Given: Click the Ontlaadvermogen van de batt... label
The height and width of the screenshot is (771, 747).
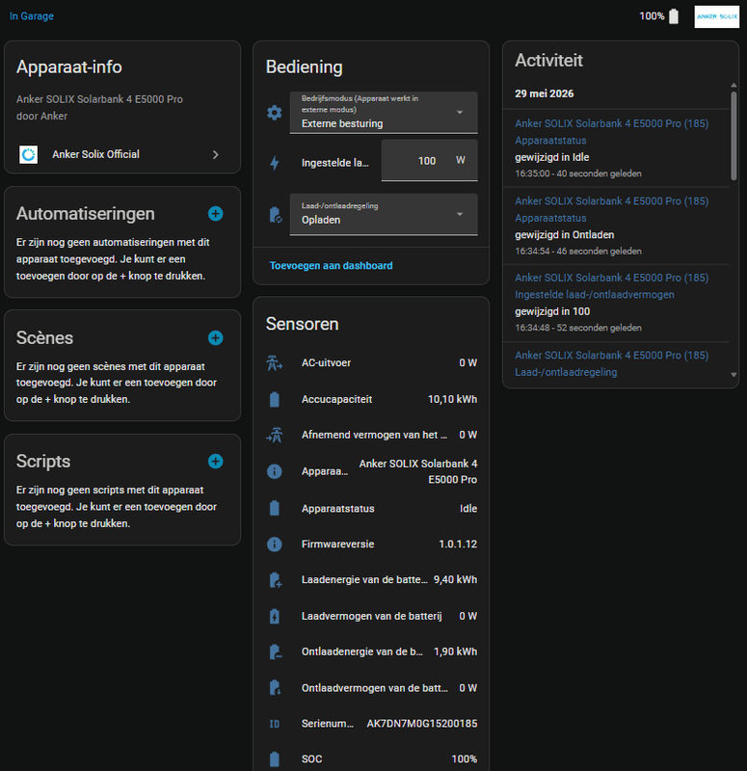Looking at the screenshot, I should coord(375,688).
